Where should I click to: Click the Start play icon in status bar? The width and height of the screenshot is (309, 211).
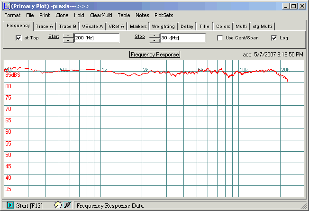click(10, 205)
